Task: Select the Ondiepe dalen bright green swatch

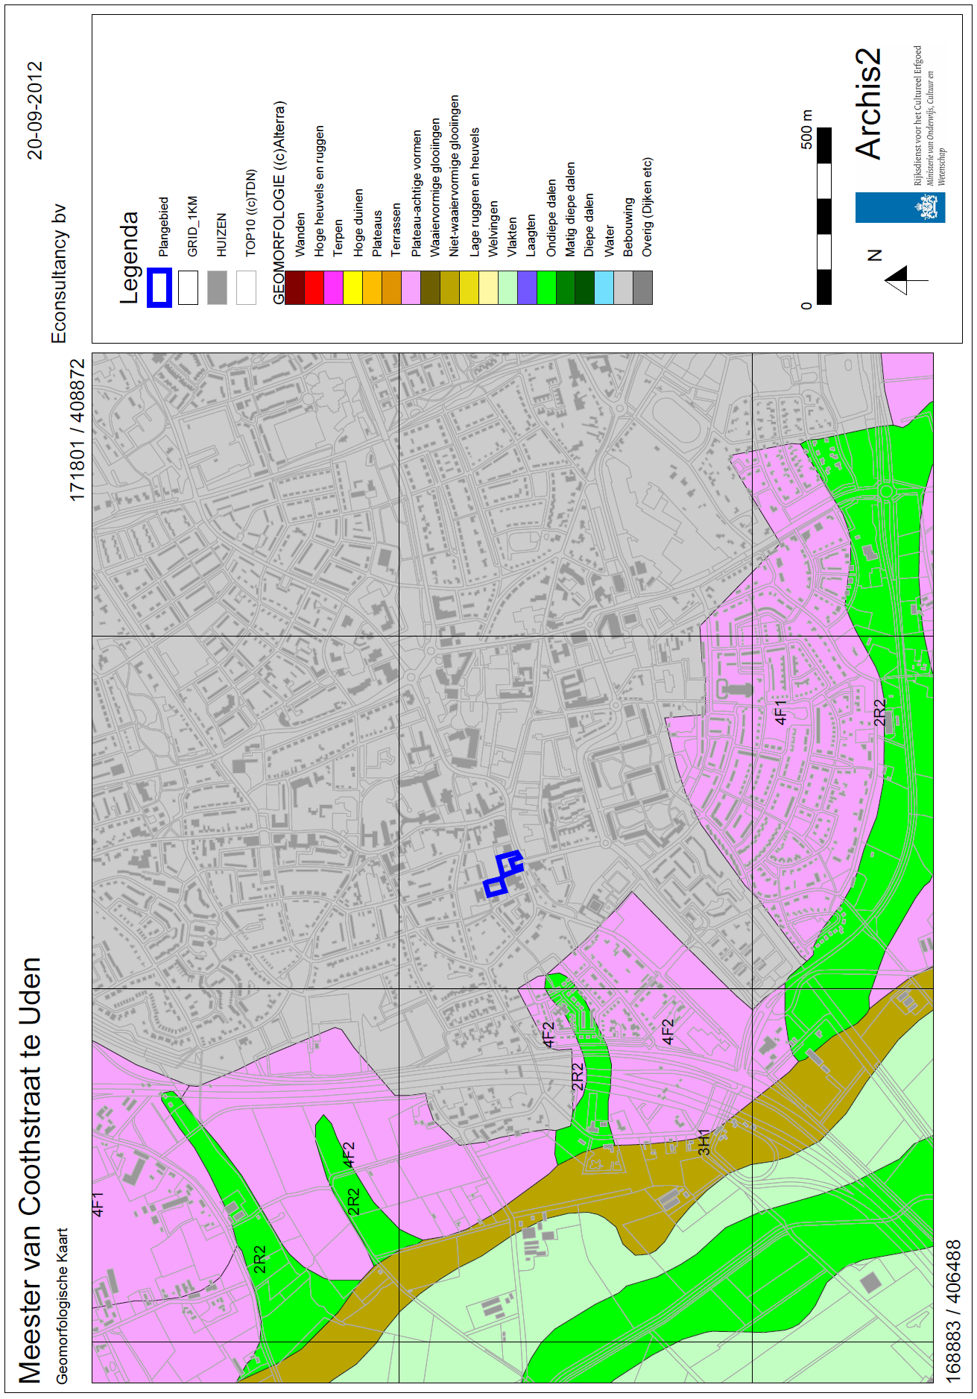Action: pyautogui.click(x=546, y=288)
